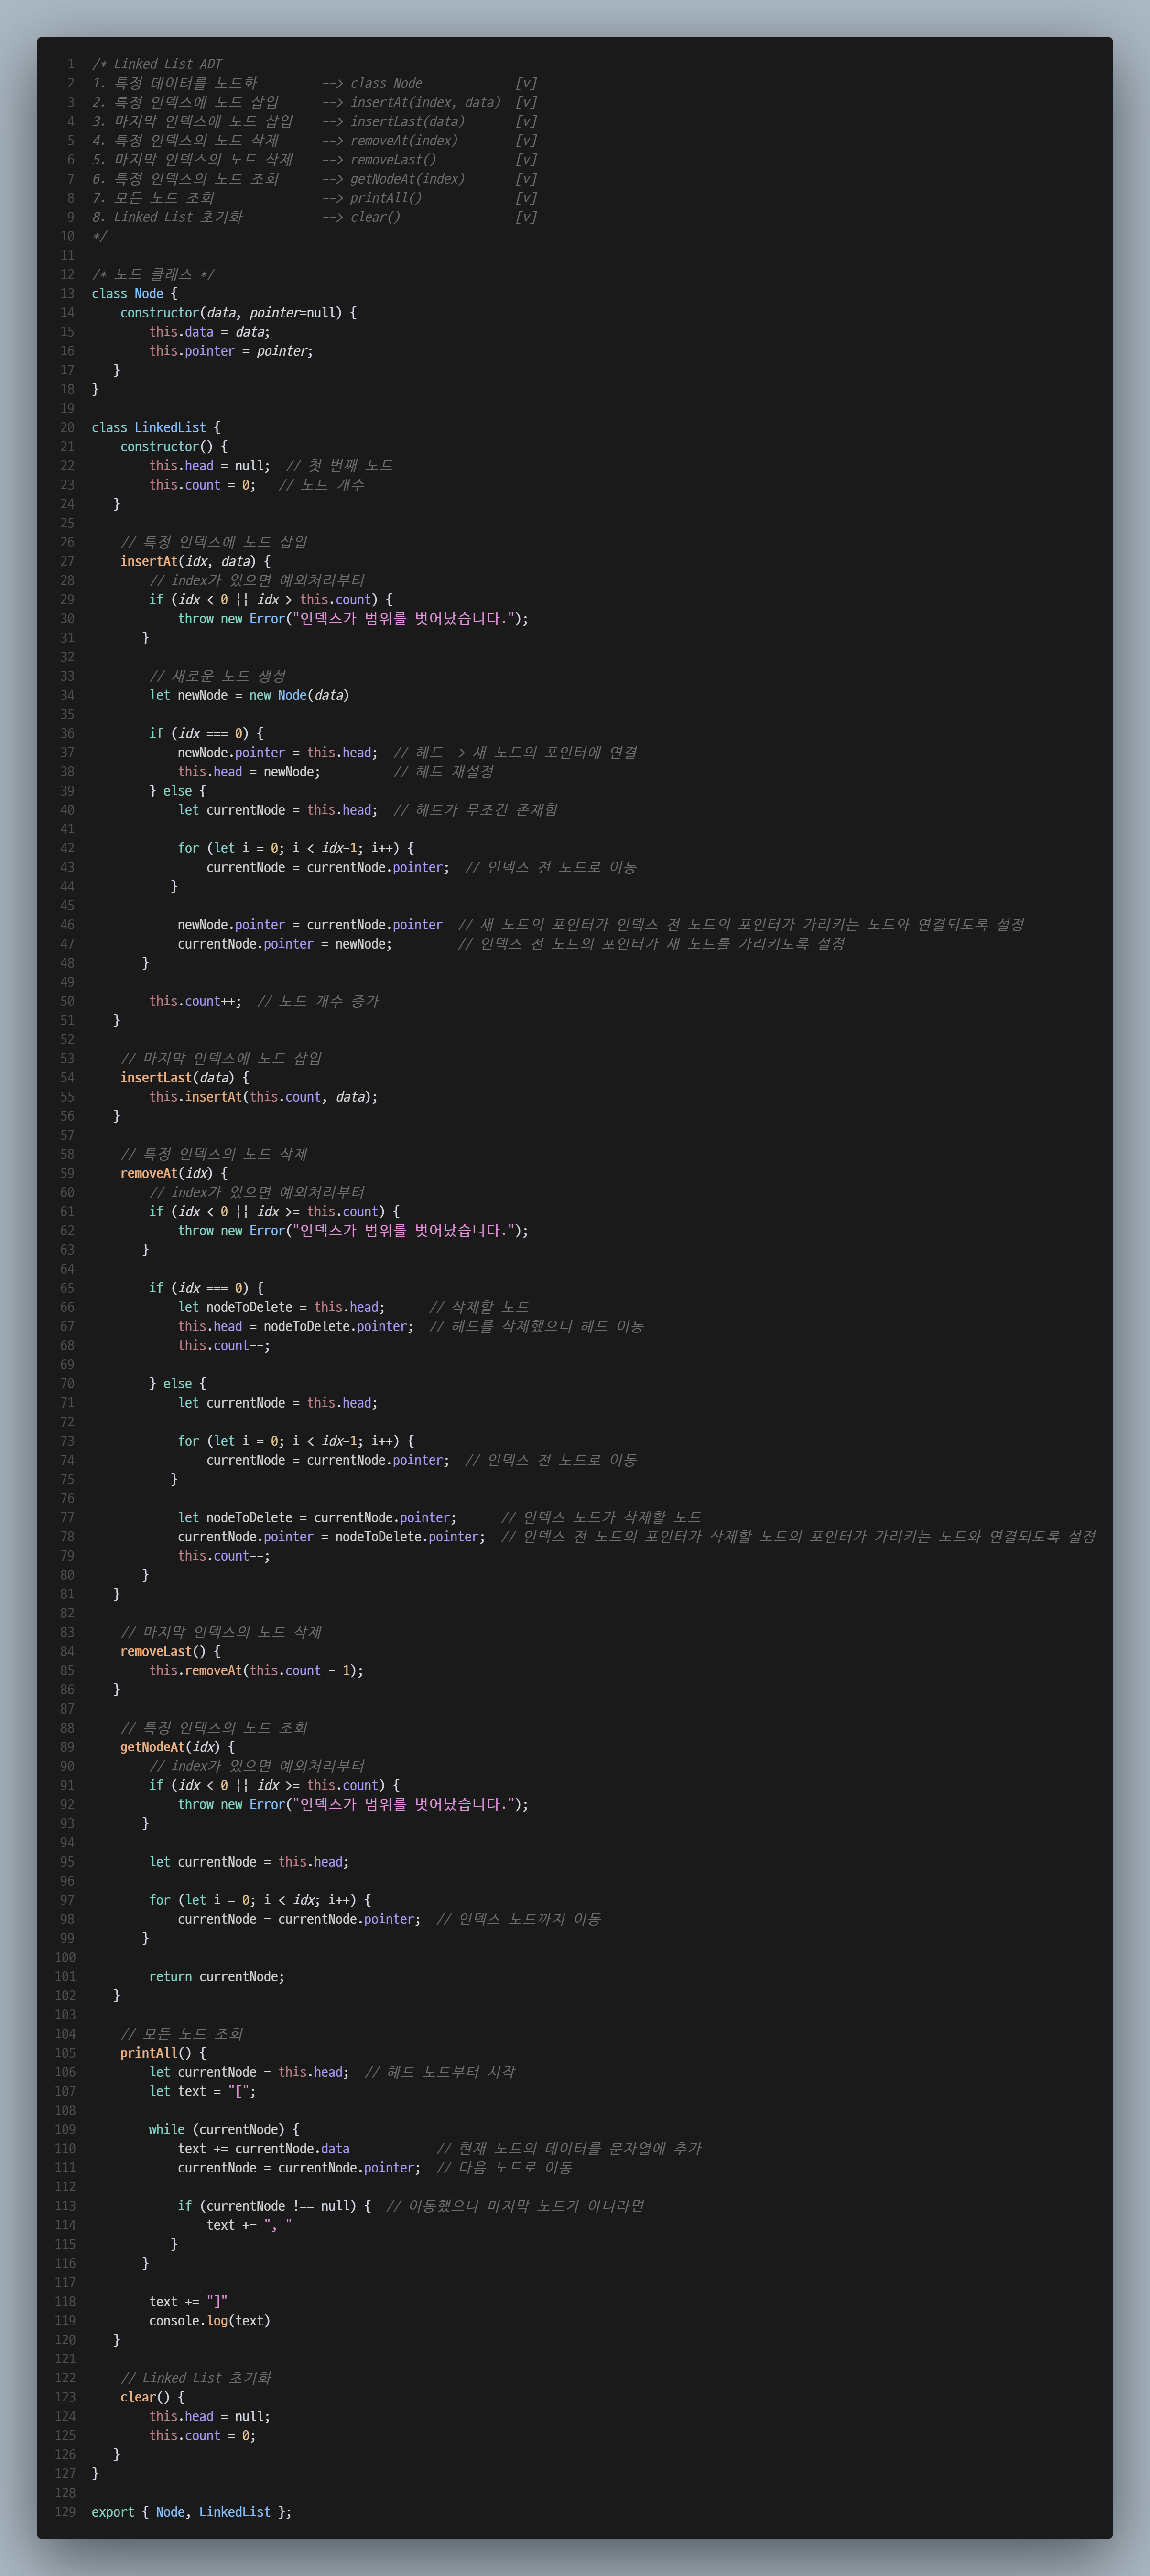Click '--> getNodeAt(index)' in header comment

click(393, 179)
